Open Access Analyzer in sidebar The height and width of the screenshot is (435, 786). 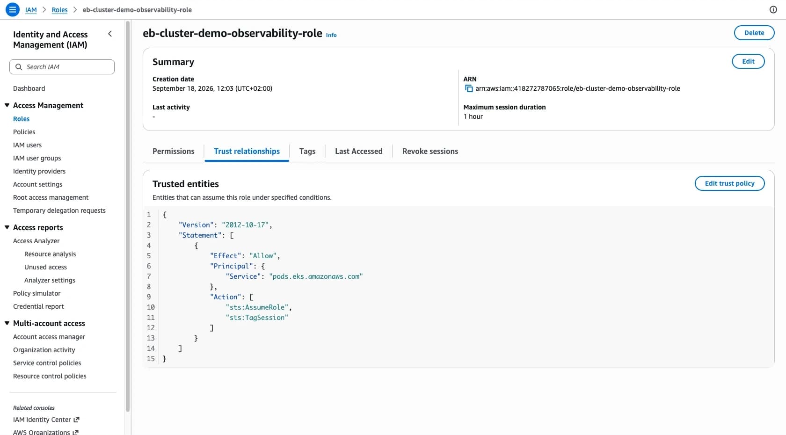click(x=36, y=241)
